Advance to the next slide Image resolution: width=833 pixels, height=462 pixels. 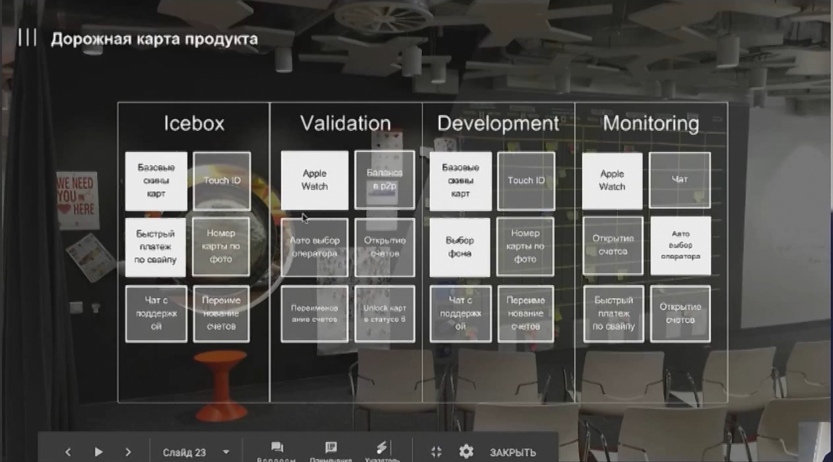click(x=128, y=452)
